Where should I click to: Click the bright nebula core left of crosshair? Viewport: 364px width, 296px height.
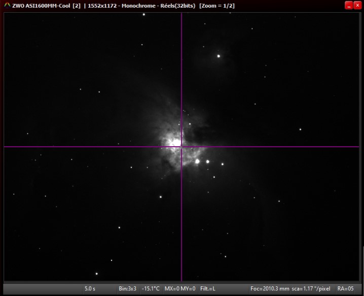tap(172, 141)
